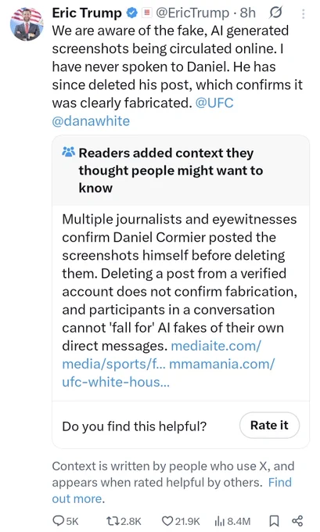The width and height of the screenshot is (320, 532).
Task: Open Eric Trump's profile picture
Action: pos(27,23)
